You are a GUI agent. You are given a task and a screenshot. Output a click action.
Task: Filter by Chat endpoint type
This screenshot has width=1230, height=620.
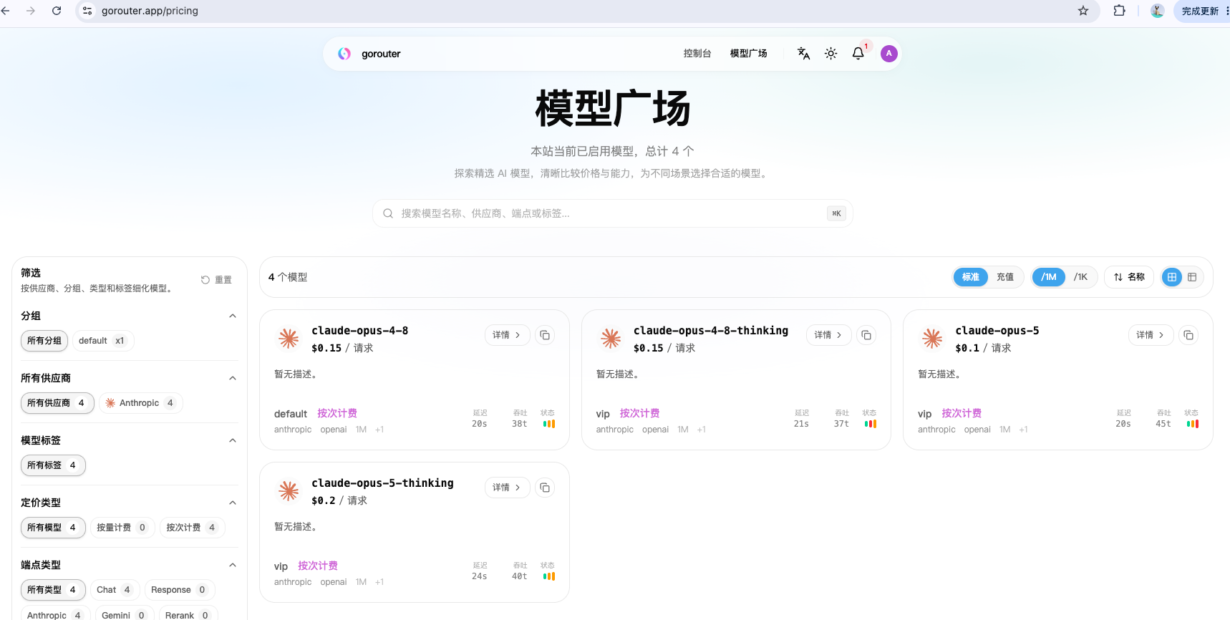click(x=114, y=590)
